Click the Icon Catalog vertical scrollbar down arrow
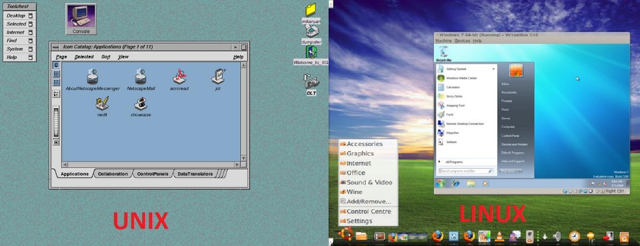640x246 pixels. coord(244,158)
